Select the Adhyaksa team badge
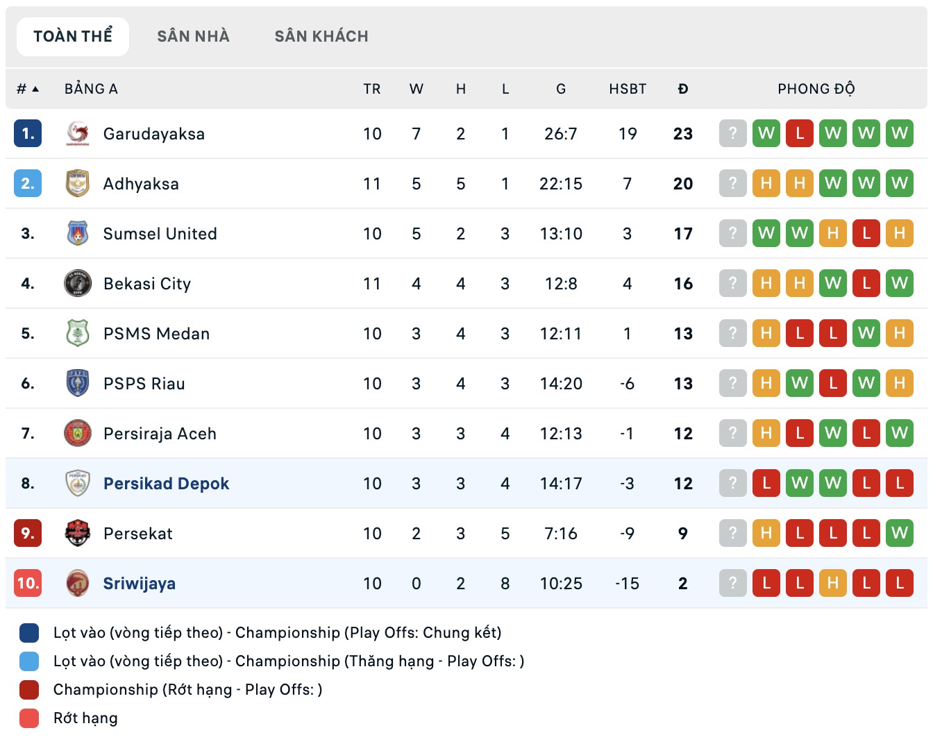 tap(78, 183)
